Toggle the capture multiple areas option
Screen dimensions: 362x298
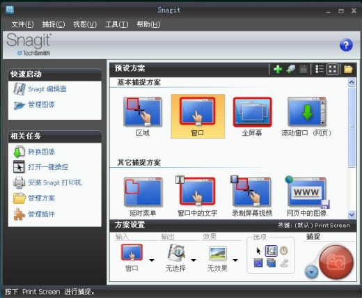coord(271,263)
